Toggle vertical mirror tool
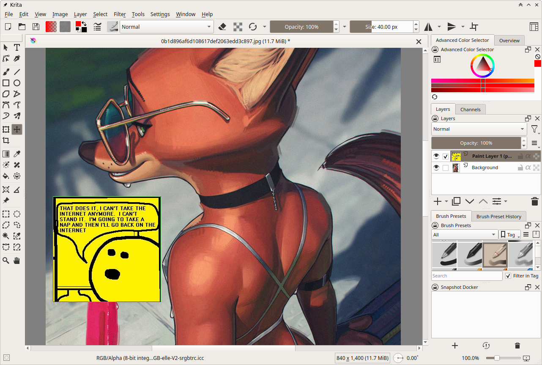This screenshot has height=365, width=542. point(452,27)
